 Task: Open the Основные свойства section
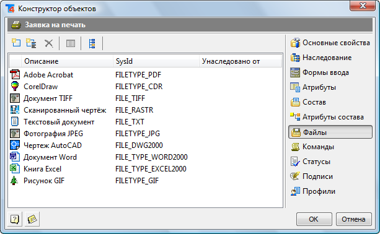330,43
